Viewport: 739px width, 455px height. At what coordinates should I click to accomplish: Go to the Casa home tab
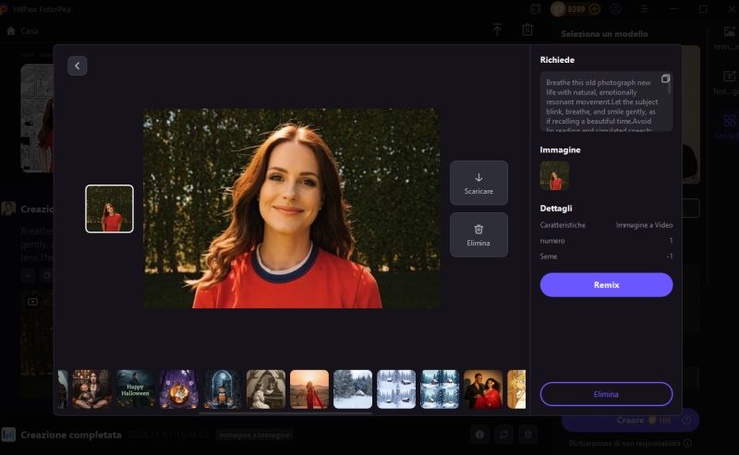click(x=22, y=30)
